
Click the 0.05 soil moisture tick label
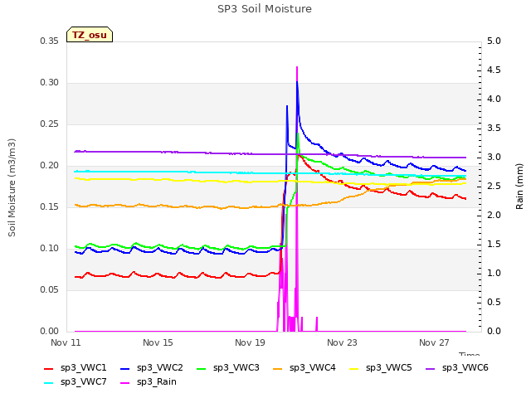point(50,289)
